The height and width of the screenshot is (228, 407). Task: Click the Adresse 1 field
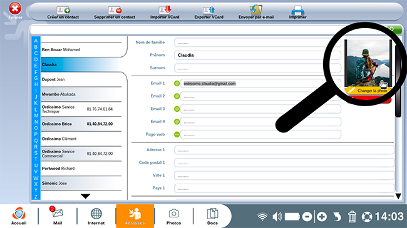[x=284, y=150]
